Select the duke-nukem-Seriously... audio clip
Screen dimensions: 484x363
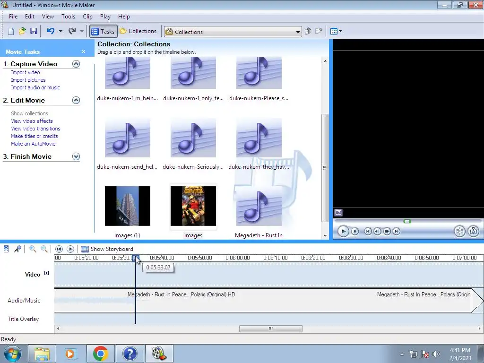193,138
